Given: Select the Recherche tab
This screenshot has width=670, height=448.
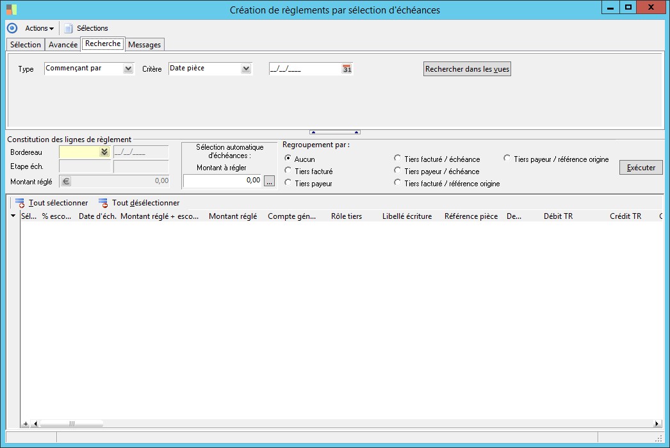Looking at the screenshot, I should [x=103, y=44].
